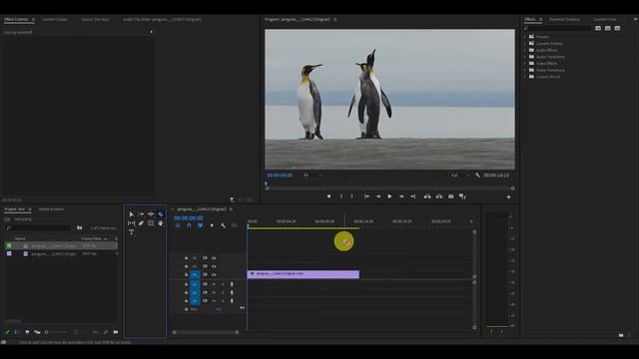Click Comparison View icon in Program monitor
Viewport: 639px width, 359px height.
(x=462, y=196)
